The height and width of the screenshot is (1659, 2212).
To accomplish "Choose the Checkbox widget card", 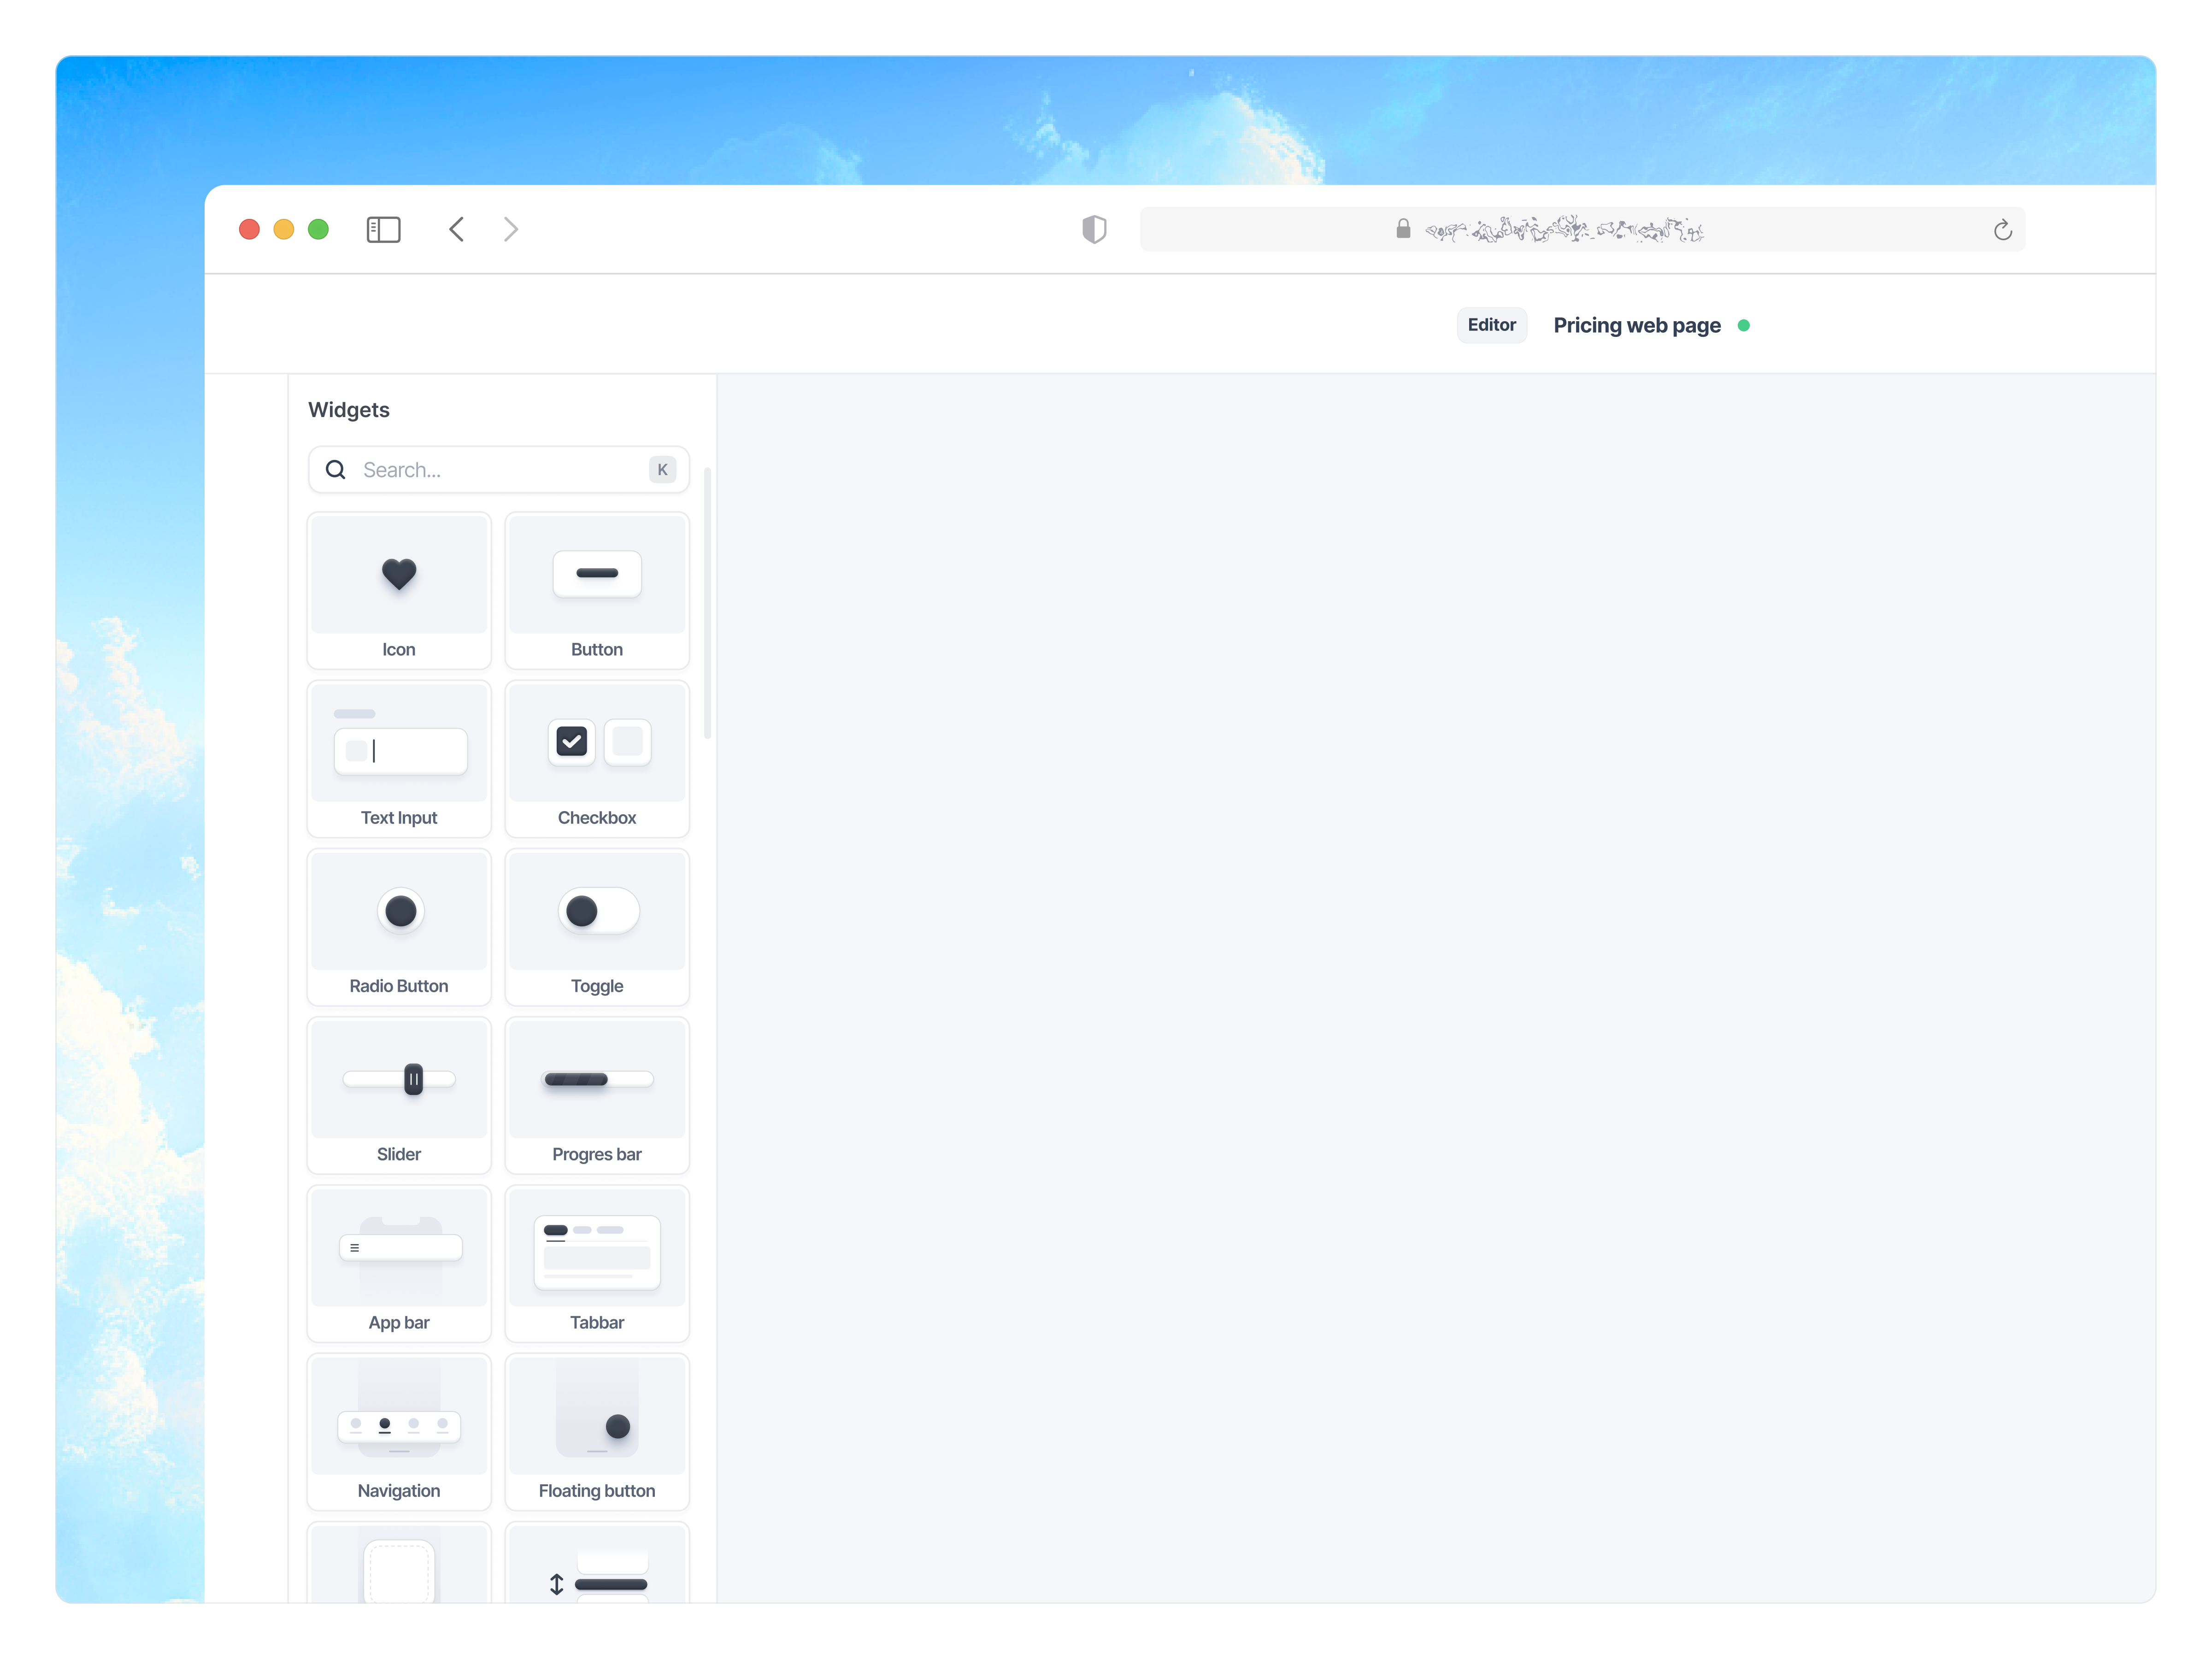I will point(597,758).
